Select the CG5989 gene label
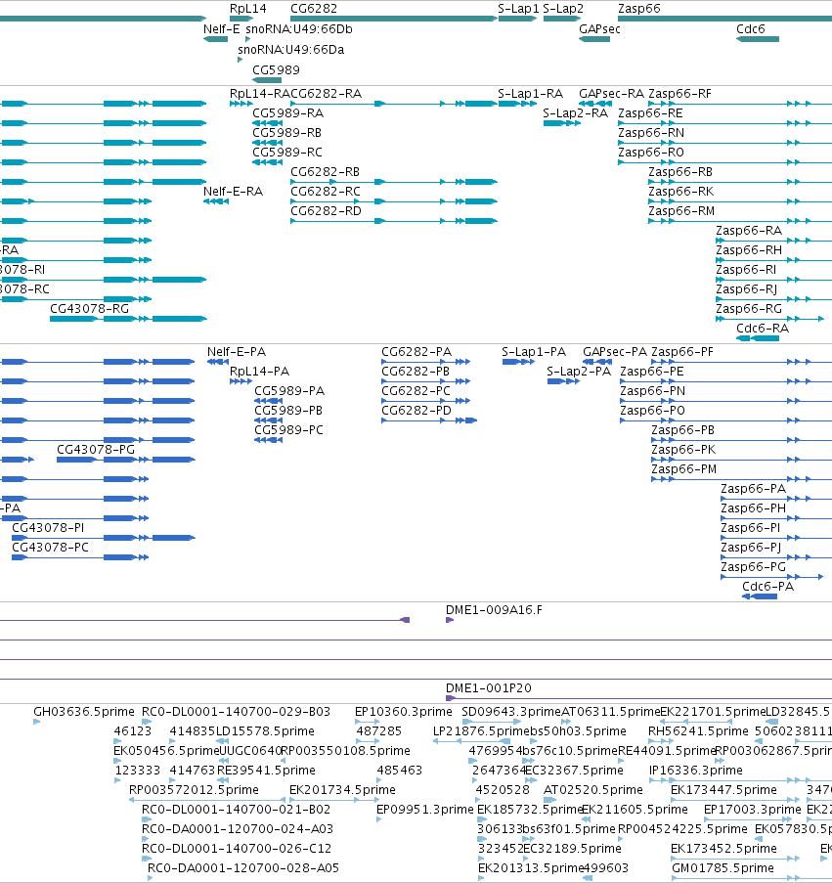This screenshot has height=883, width=832. pos(276,70)
